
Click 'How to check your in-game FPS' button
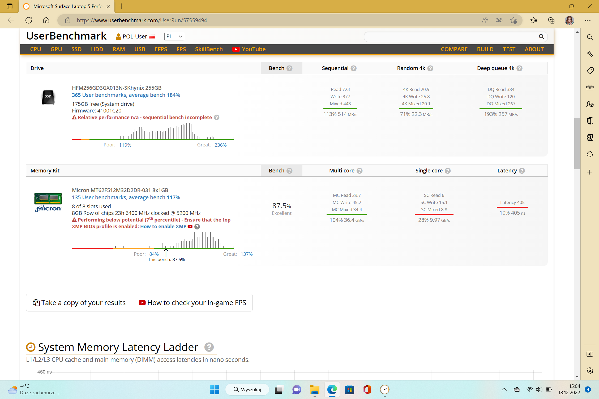pyautogui.click(x=192, y=303)
